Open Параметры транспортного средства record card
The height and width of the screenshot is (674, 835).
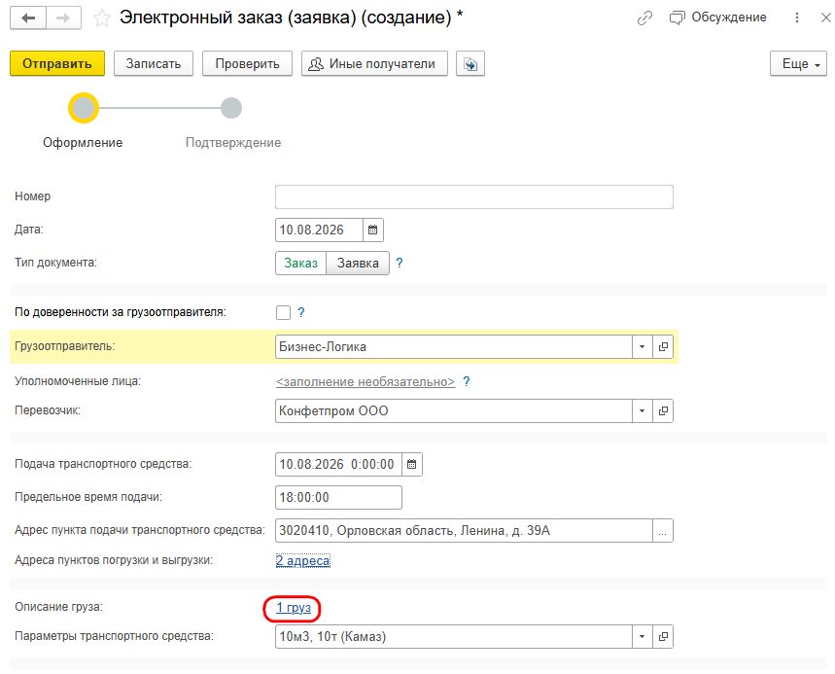663,637
